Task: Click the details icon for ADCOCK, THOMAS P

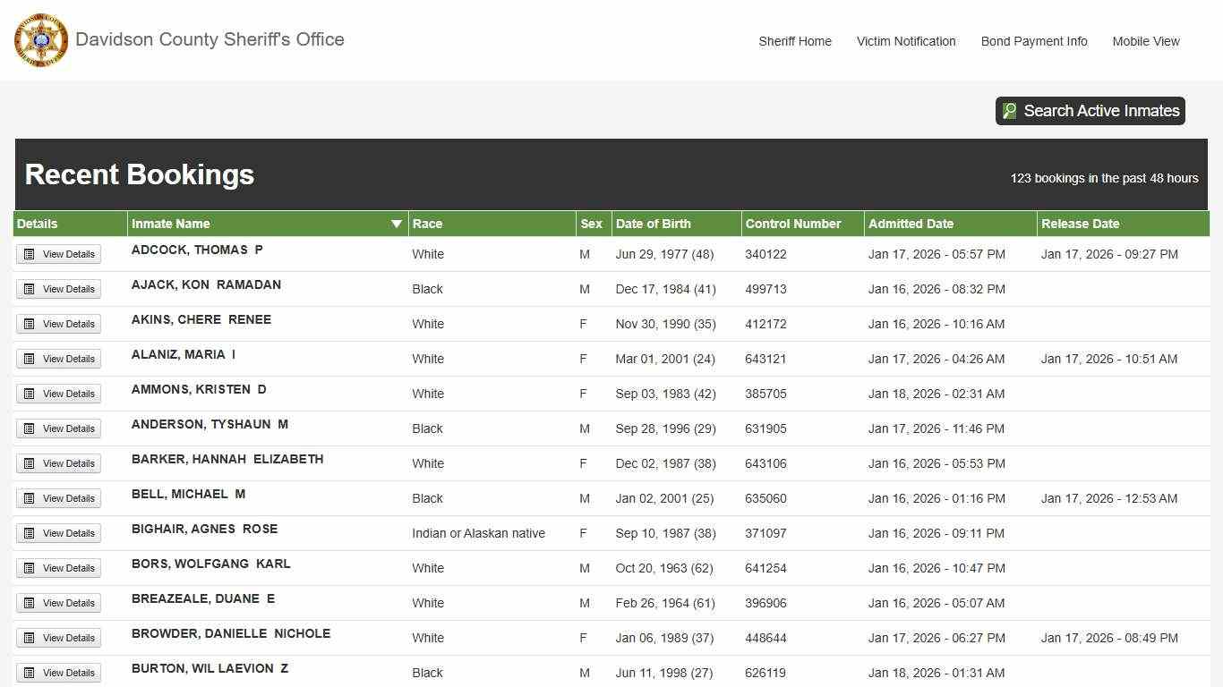Action: pyautogui.click(x=30, y=254)
